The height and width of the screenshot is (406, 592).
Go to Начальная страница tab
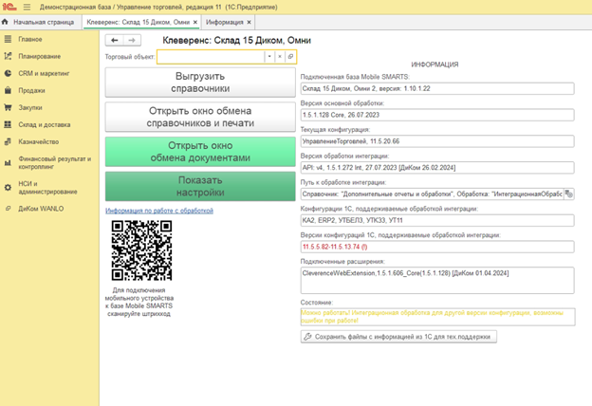coord(44,21)
